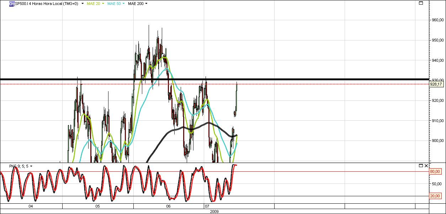Click the 80,00 overbought level label
Image resolution: width=446 pixels, height=214 pixels.
(436, 171)
